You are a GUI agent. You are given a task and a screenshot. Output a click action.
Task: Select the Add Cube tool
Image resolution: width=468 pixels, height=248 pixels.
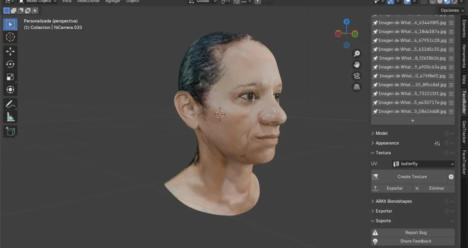click(10, 131)
